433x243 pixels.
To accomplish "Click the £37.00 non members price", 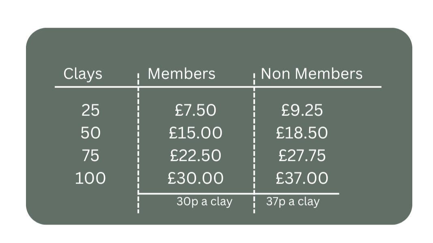I will [302, 178].
